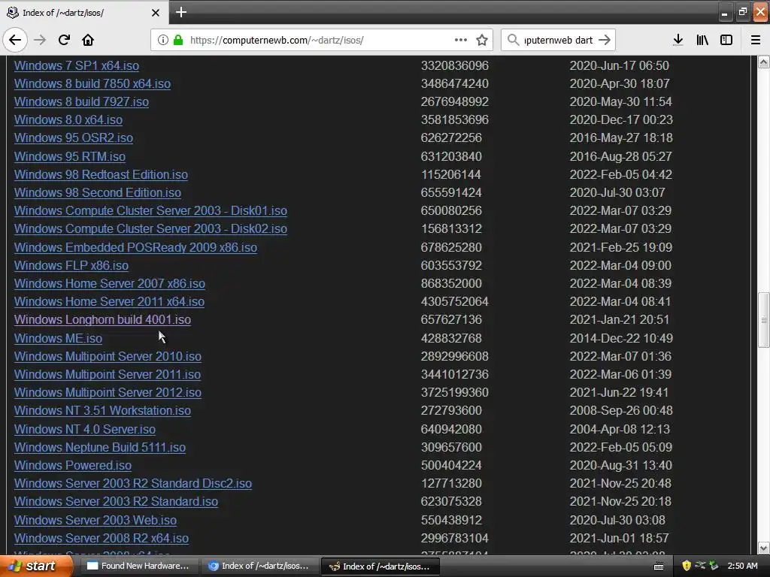Screen dimensions: 770x577
Task: Go back to the previous page
Action: [x=15, y=40]
